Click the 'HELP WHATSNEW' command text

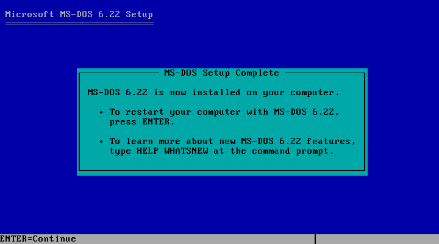coord(173,151)
